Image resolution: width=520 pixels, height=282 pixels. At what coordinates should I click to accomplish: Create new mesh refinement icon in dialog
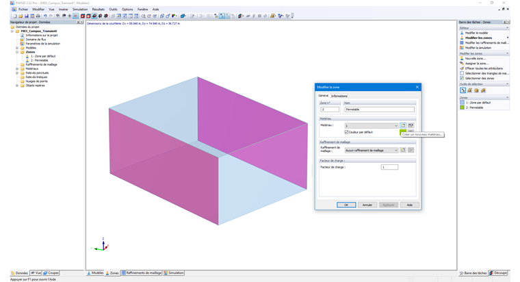403,151
